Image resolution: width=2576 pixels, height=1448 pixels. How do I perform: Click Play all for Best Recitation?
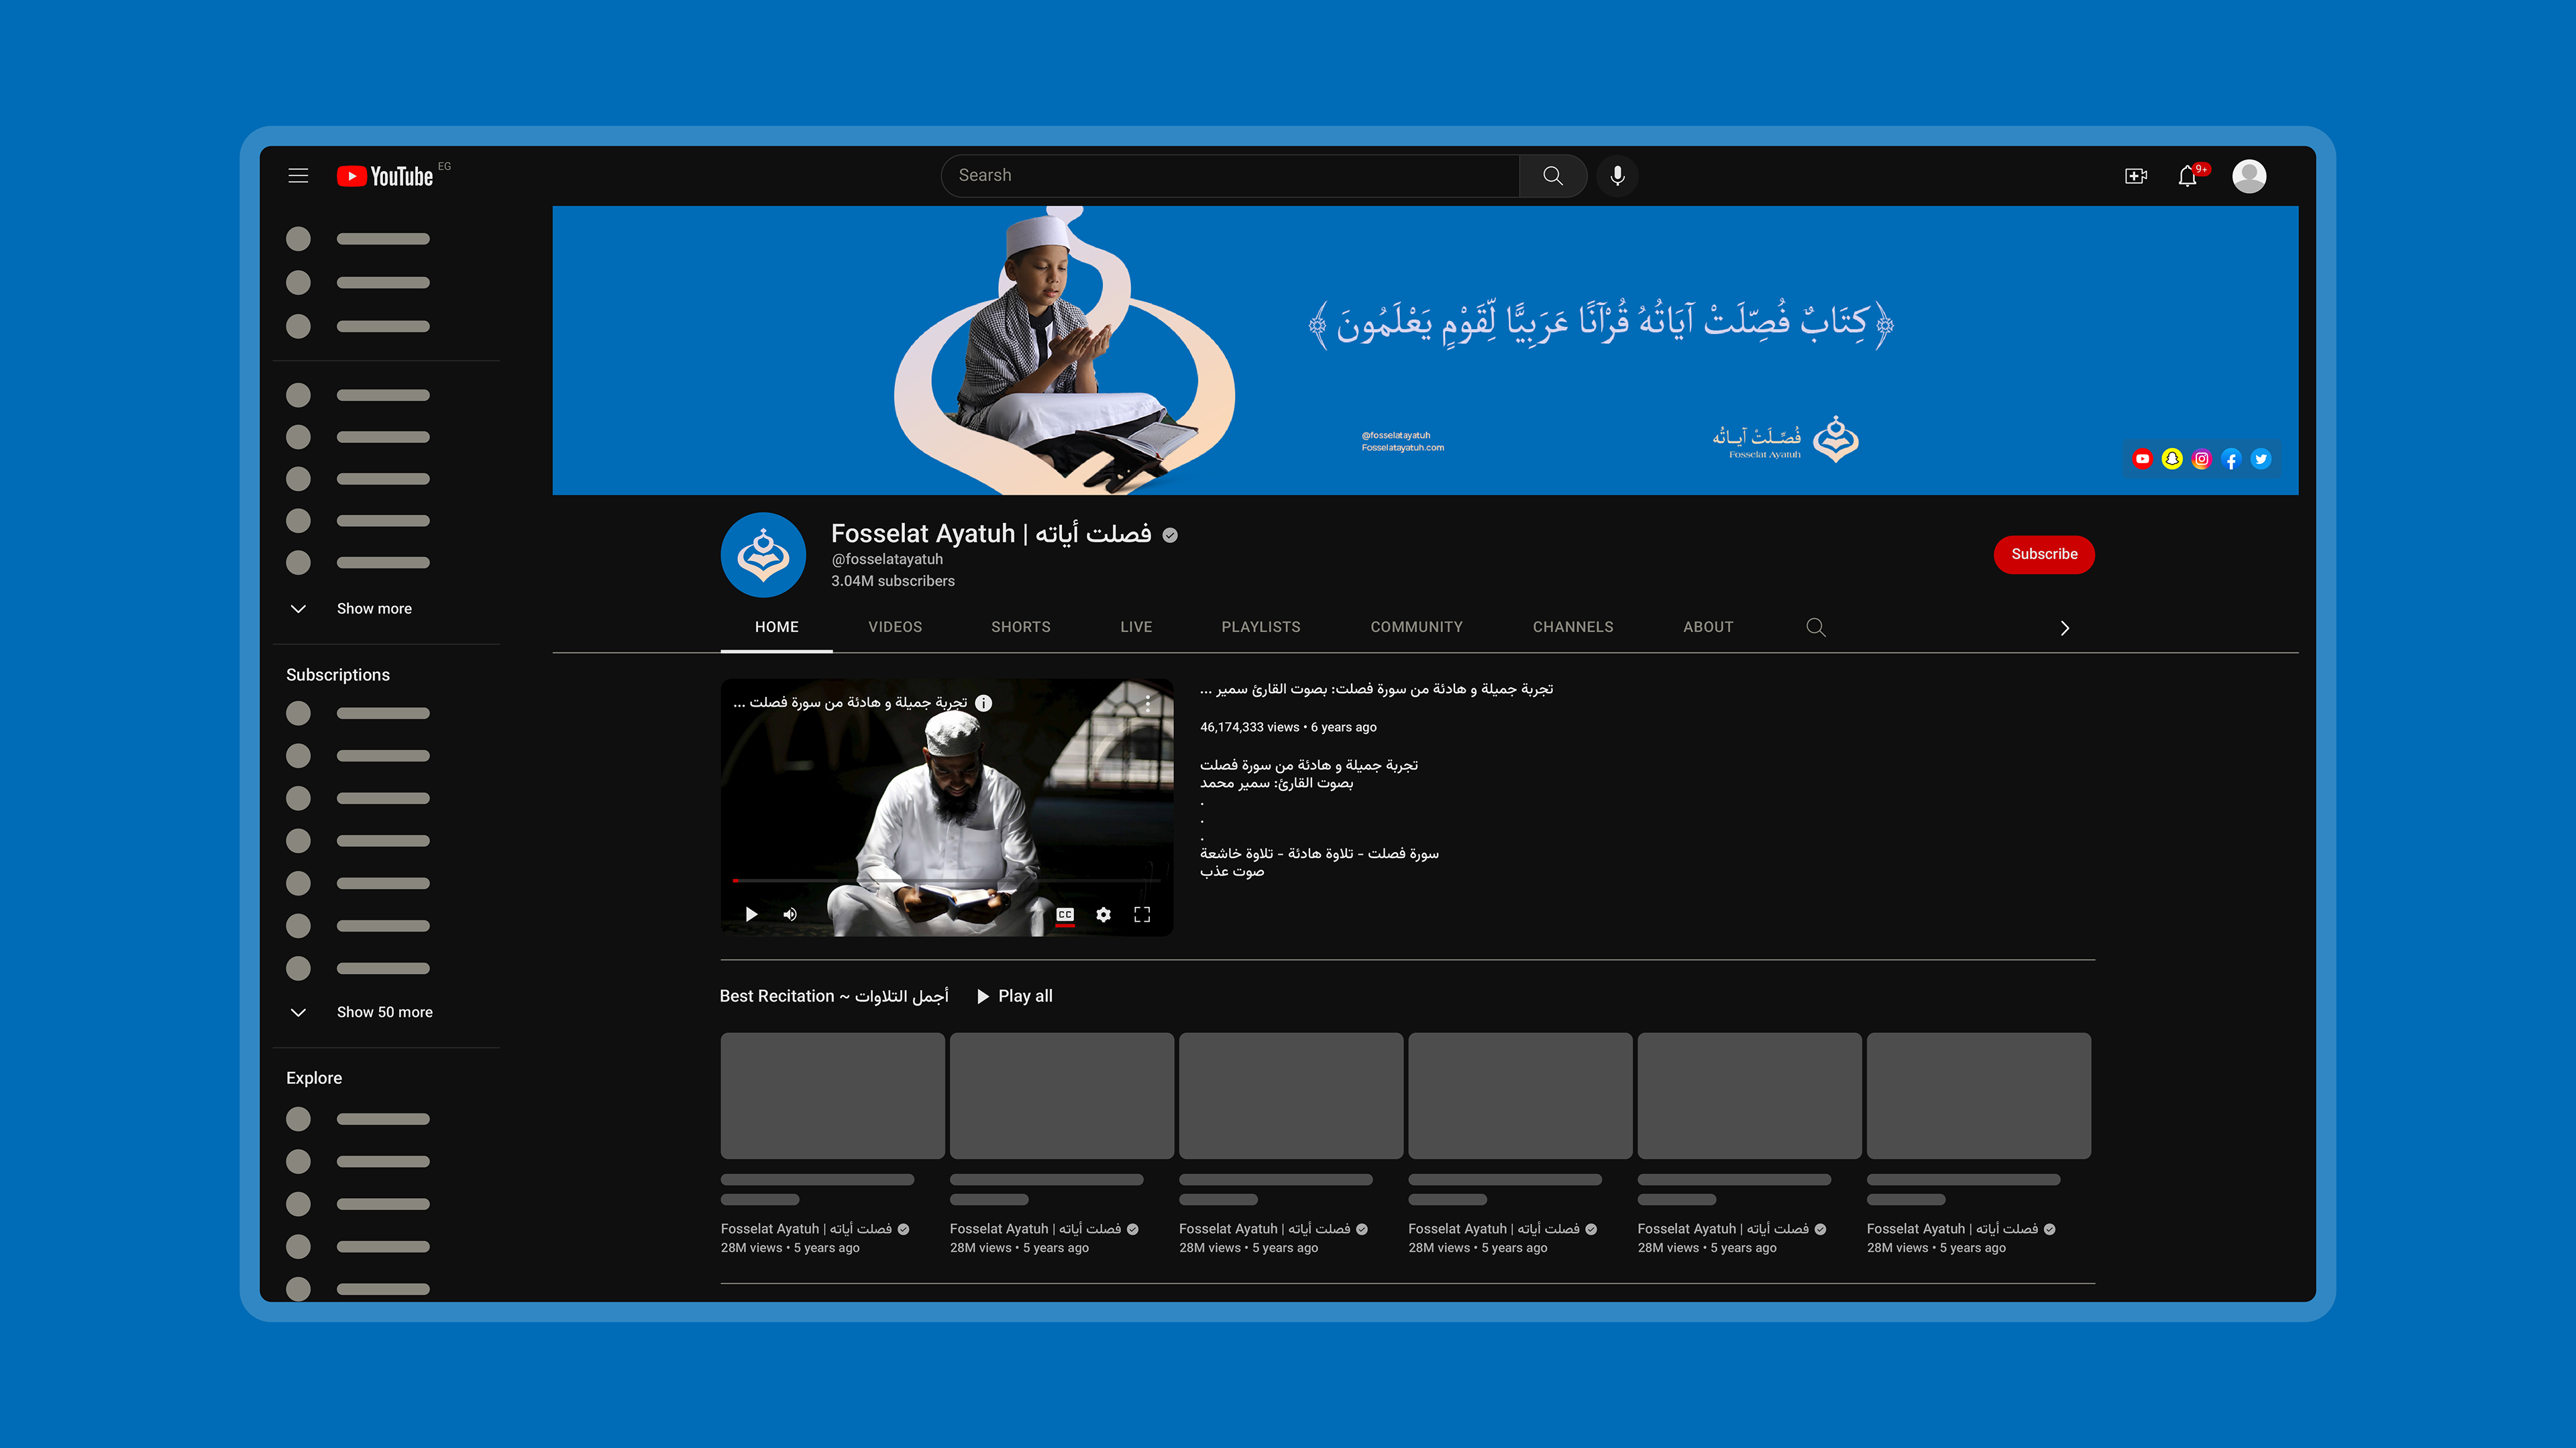pyautogui.click(x=1014, y=996)
